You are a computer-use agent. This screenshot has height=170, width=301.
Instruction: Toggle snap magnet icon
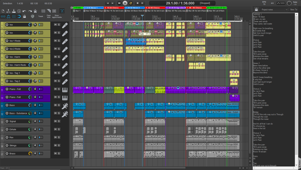point(19,16)
